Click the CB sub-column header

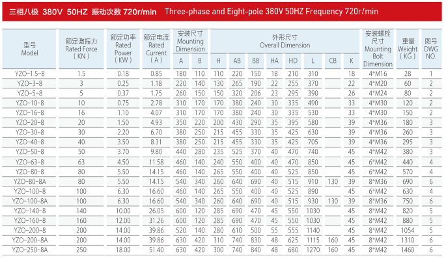[333, 60]
